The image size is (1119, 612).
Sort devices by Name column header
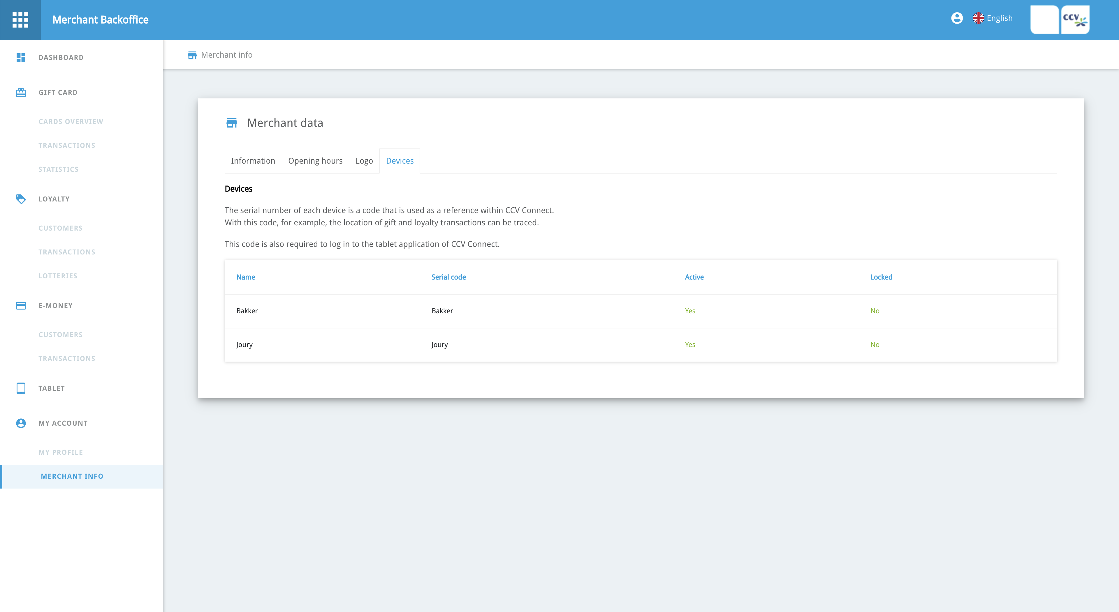click(245, 277)
